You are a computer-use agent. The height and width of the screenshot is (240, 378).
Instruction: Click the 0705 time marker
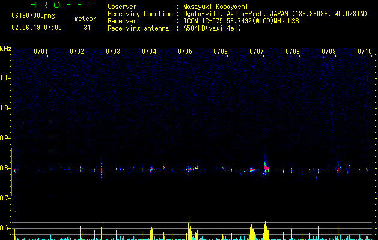point(185,52)
